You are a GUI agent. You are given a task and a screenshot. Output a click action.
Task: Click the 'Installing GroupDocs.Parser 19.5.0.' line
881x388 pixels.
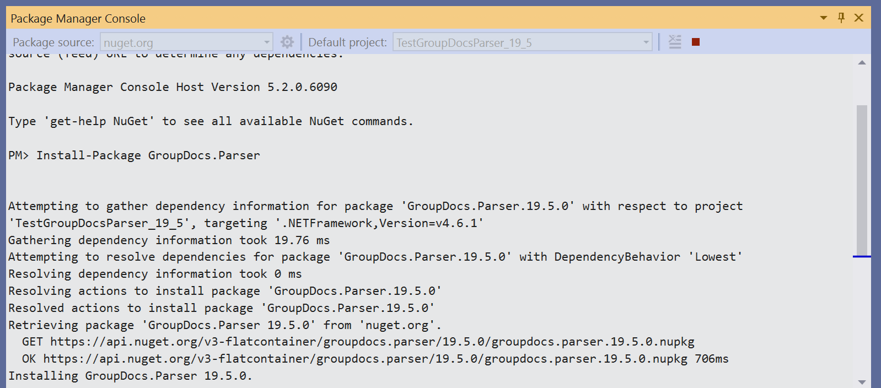[x=130, y=376]
